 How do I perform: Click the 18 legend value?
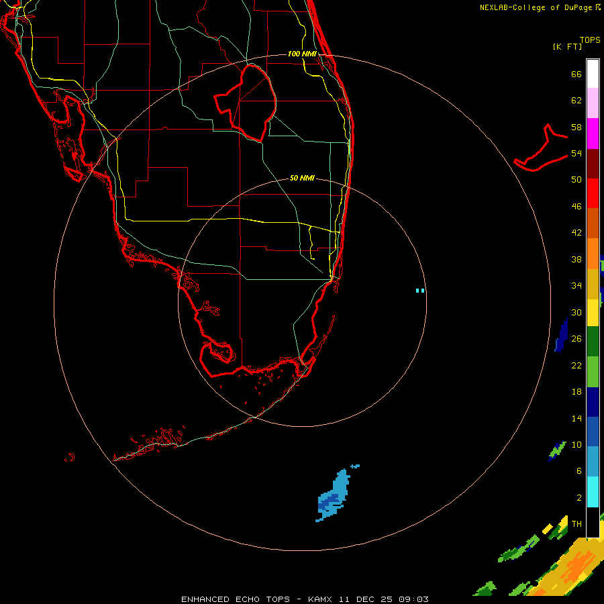click(576, 392)
